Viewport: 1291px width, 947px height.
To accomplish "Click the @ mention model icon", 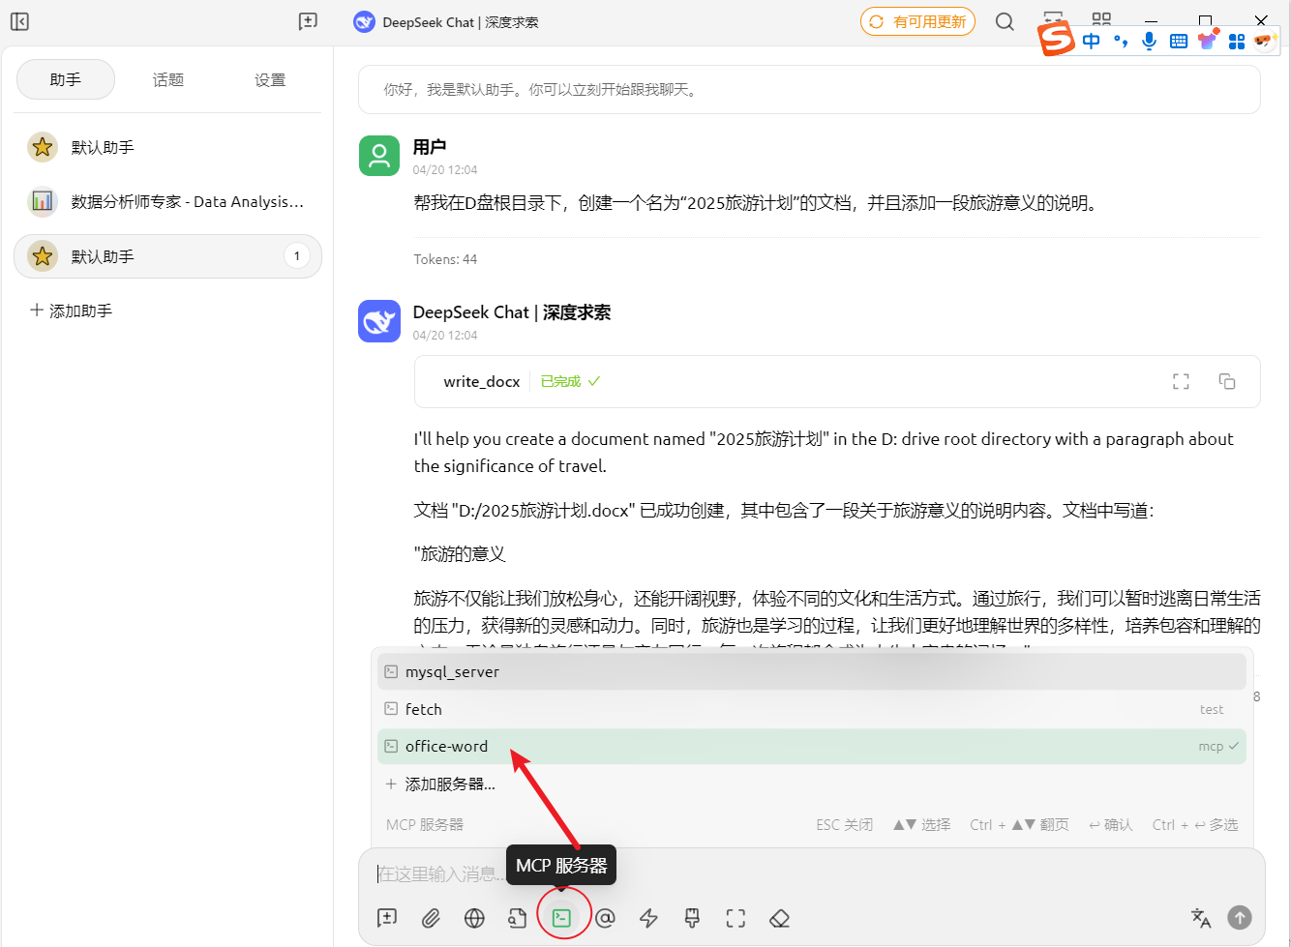I will 606,918.
